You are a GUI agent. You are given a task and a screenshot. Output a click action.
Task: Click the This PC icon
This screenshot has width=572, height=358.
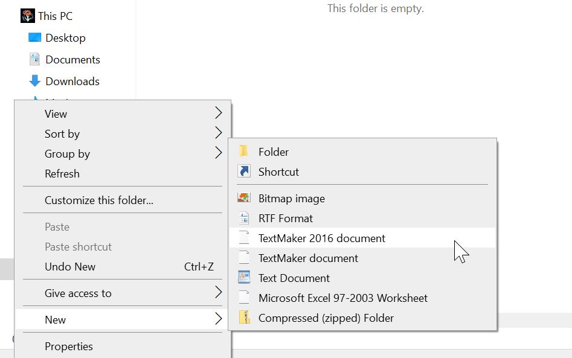(28, 16)
